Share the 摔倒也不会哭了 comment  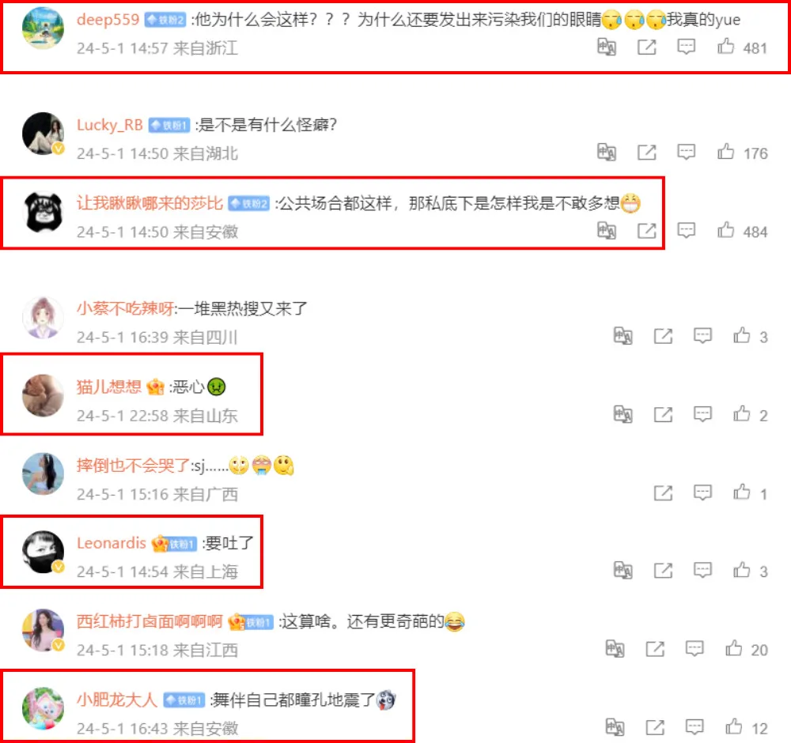(x=663, y=493)
